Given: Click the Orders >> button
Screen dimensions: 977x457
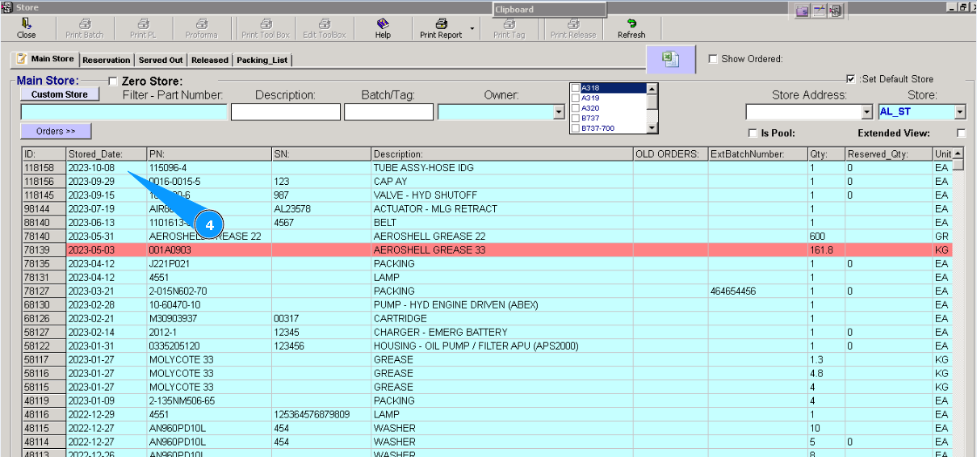Looking at the screenshot, I should 56,131.
